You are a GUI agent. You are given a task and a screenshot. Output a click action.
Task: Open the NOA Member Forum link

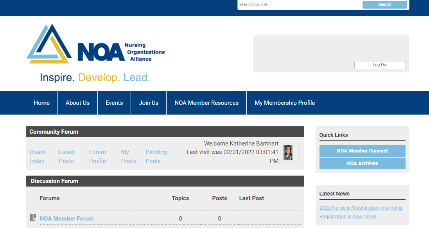tap(66, 219)
